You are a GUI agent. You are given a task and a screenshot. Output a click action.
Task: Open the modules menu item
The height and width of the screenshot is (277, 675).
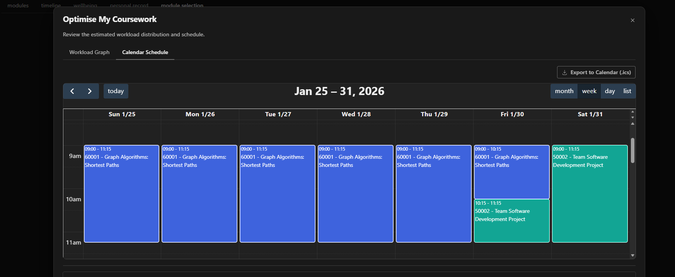17,5
